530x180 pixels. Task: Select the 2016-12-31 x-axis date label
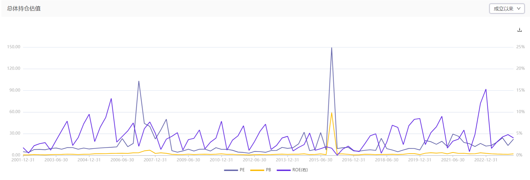click(x=353, y=160)
